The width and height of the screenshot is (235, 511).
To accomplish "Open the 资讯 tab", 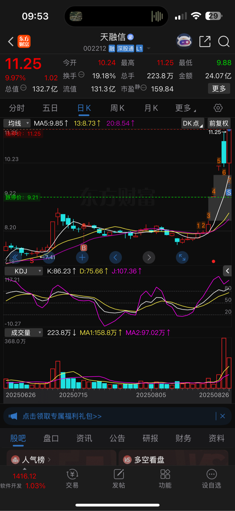I will coord(84,438).
